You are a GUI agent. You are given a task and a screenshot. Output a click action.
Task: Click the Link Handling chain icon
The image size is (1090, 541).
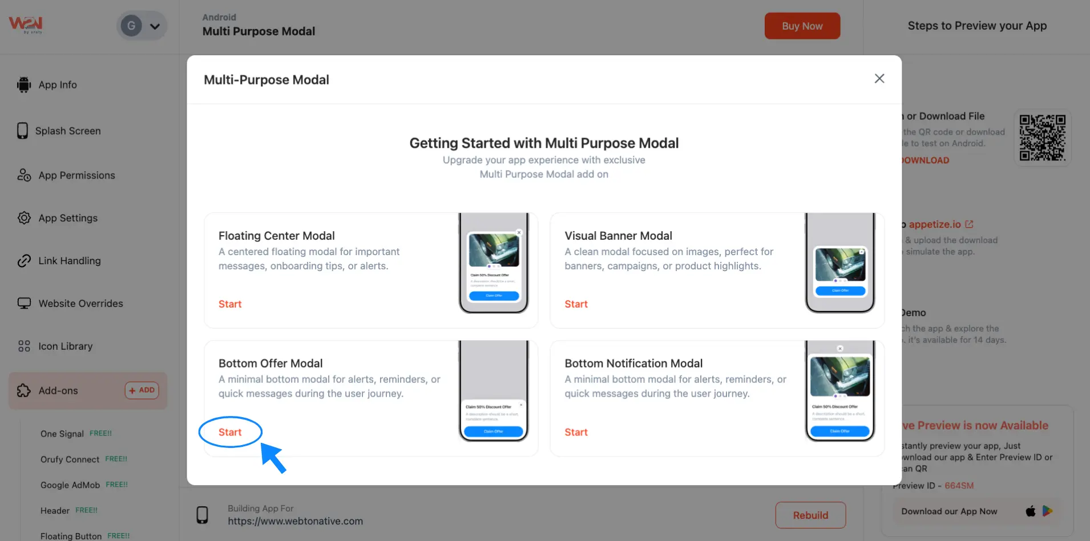point(24,261)
